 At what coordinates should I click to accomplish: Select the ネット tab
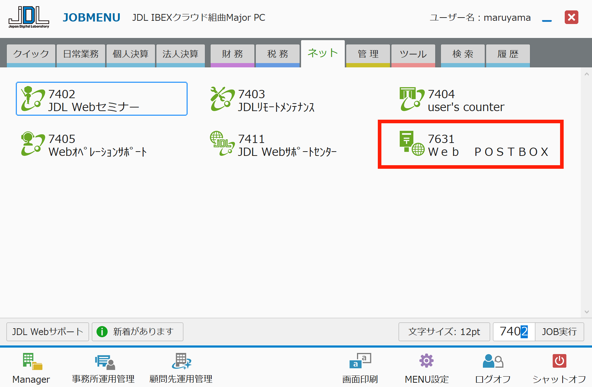(323, 53)
